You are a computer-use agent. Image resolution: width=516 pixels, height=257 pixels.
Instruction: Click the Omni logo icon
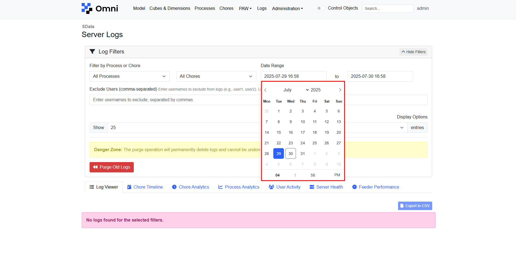(x=87, y=8)
